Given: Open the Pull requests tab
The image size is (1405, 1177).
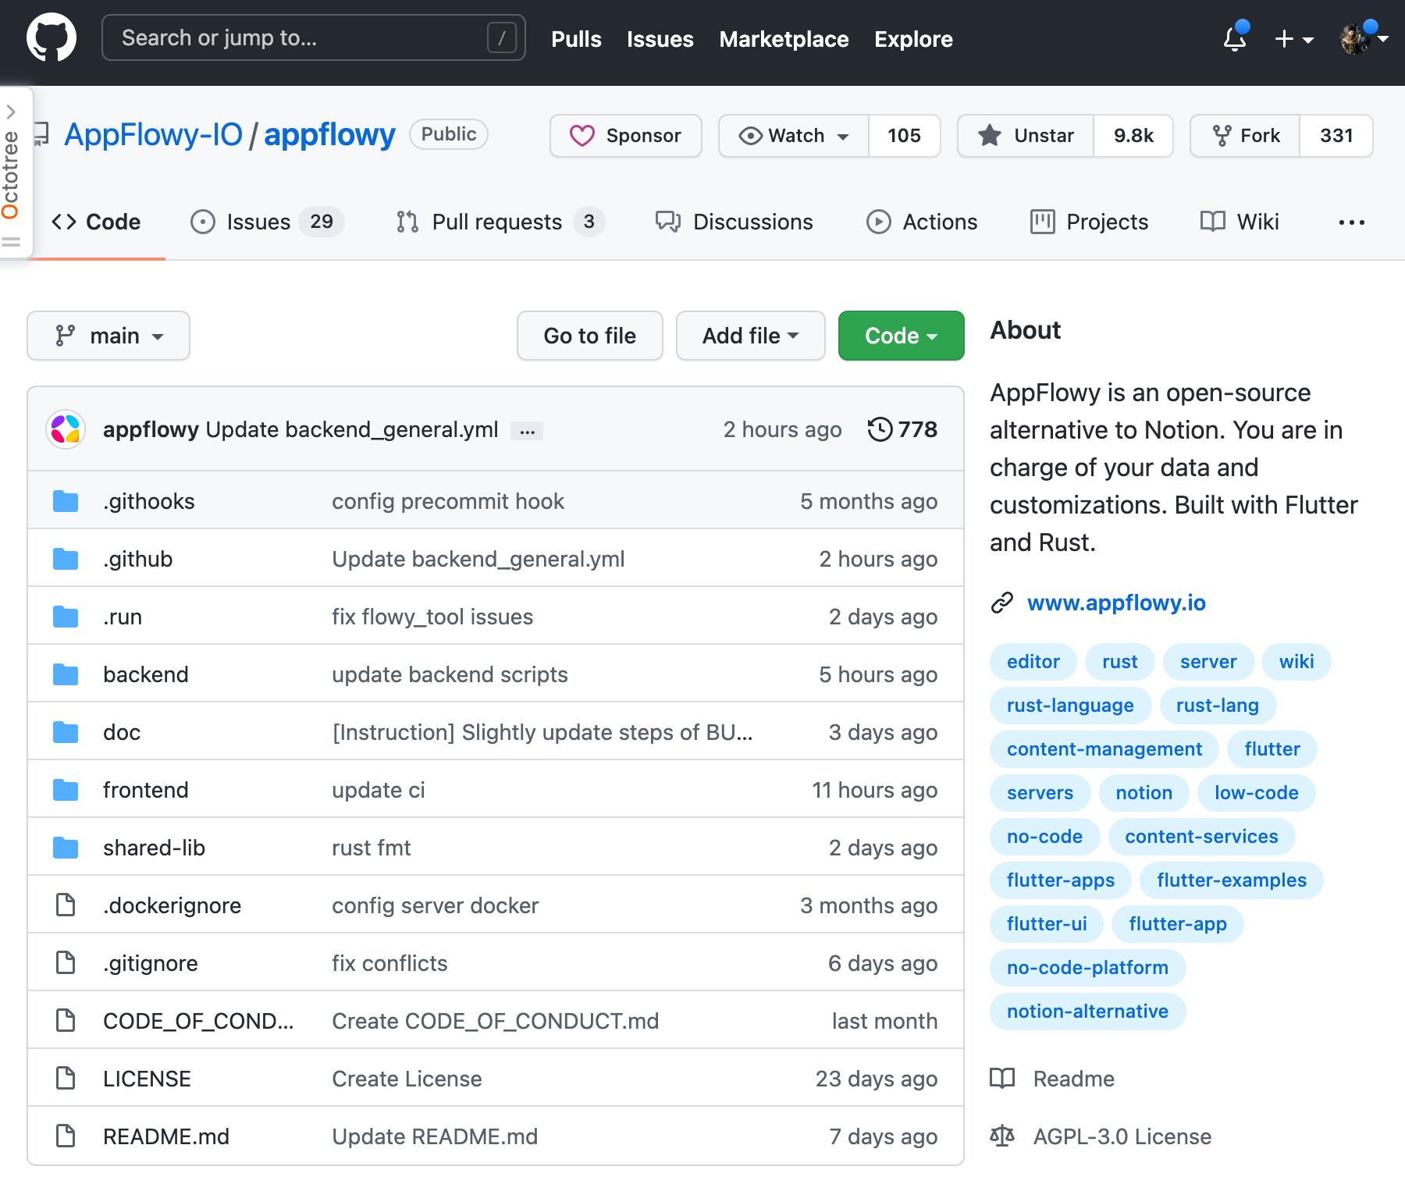Looking at the screenshot, I should (500, 222).
